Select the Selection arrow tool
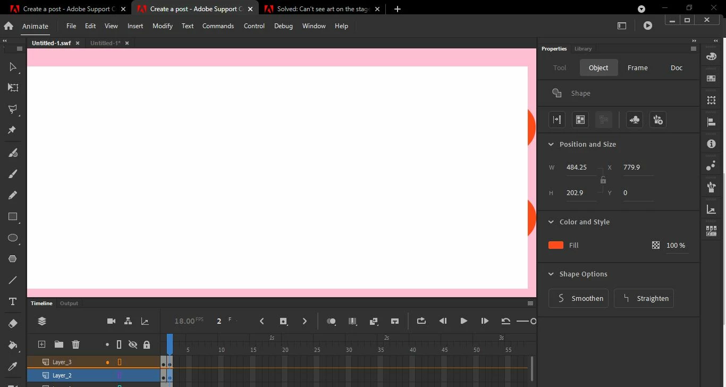 click(13, 67)
